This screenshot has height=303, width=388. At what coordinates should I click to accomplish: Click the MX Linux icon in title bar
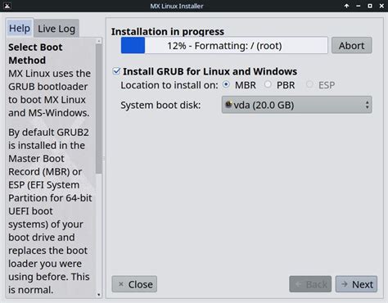(x=7, y=6)
